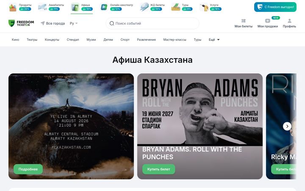The width and height of the screenshot is (305, 191).
Task: Open the Ye Live in Almaty poster
Action: pyautogui.click(x=71, y=126)
